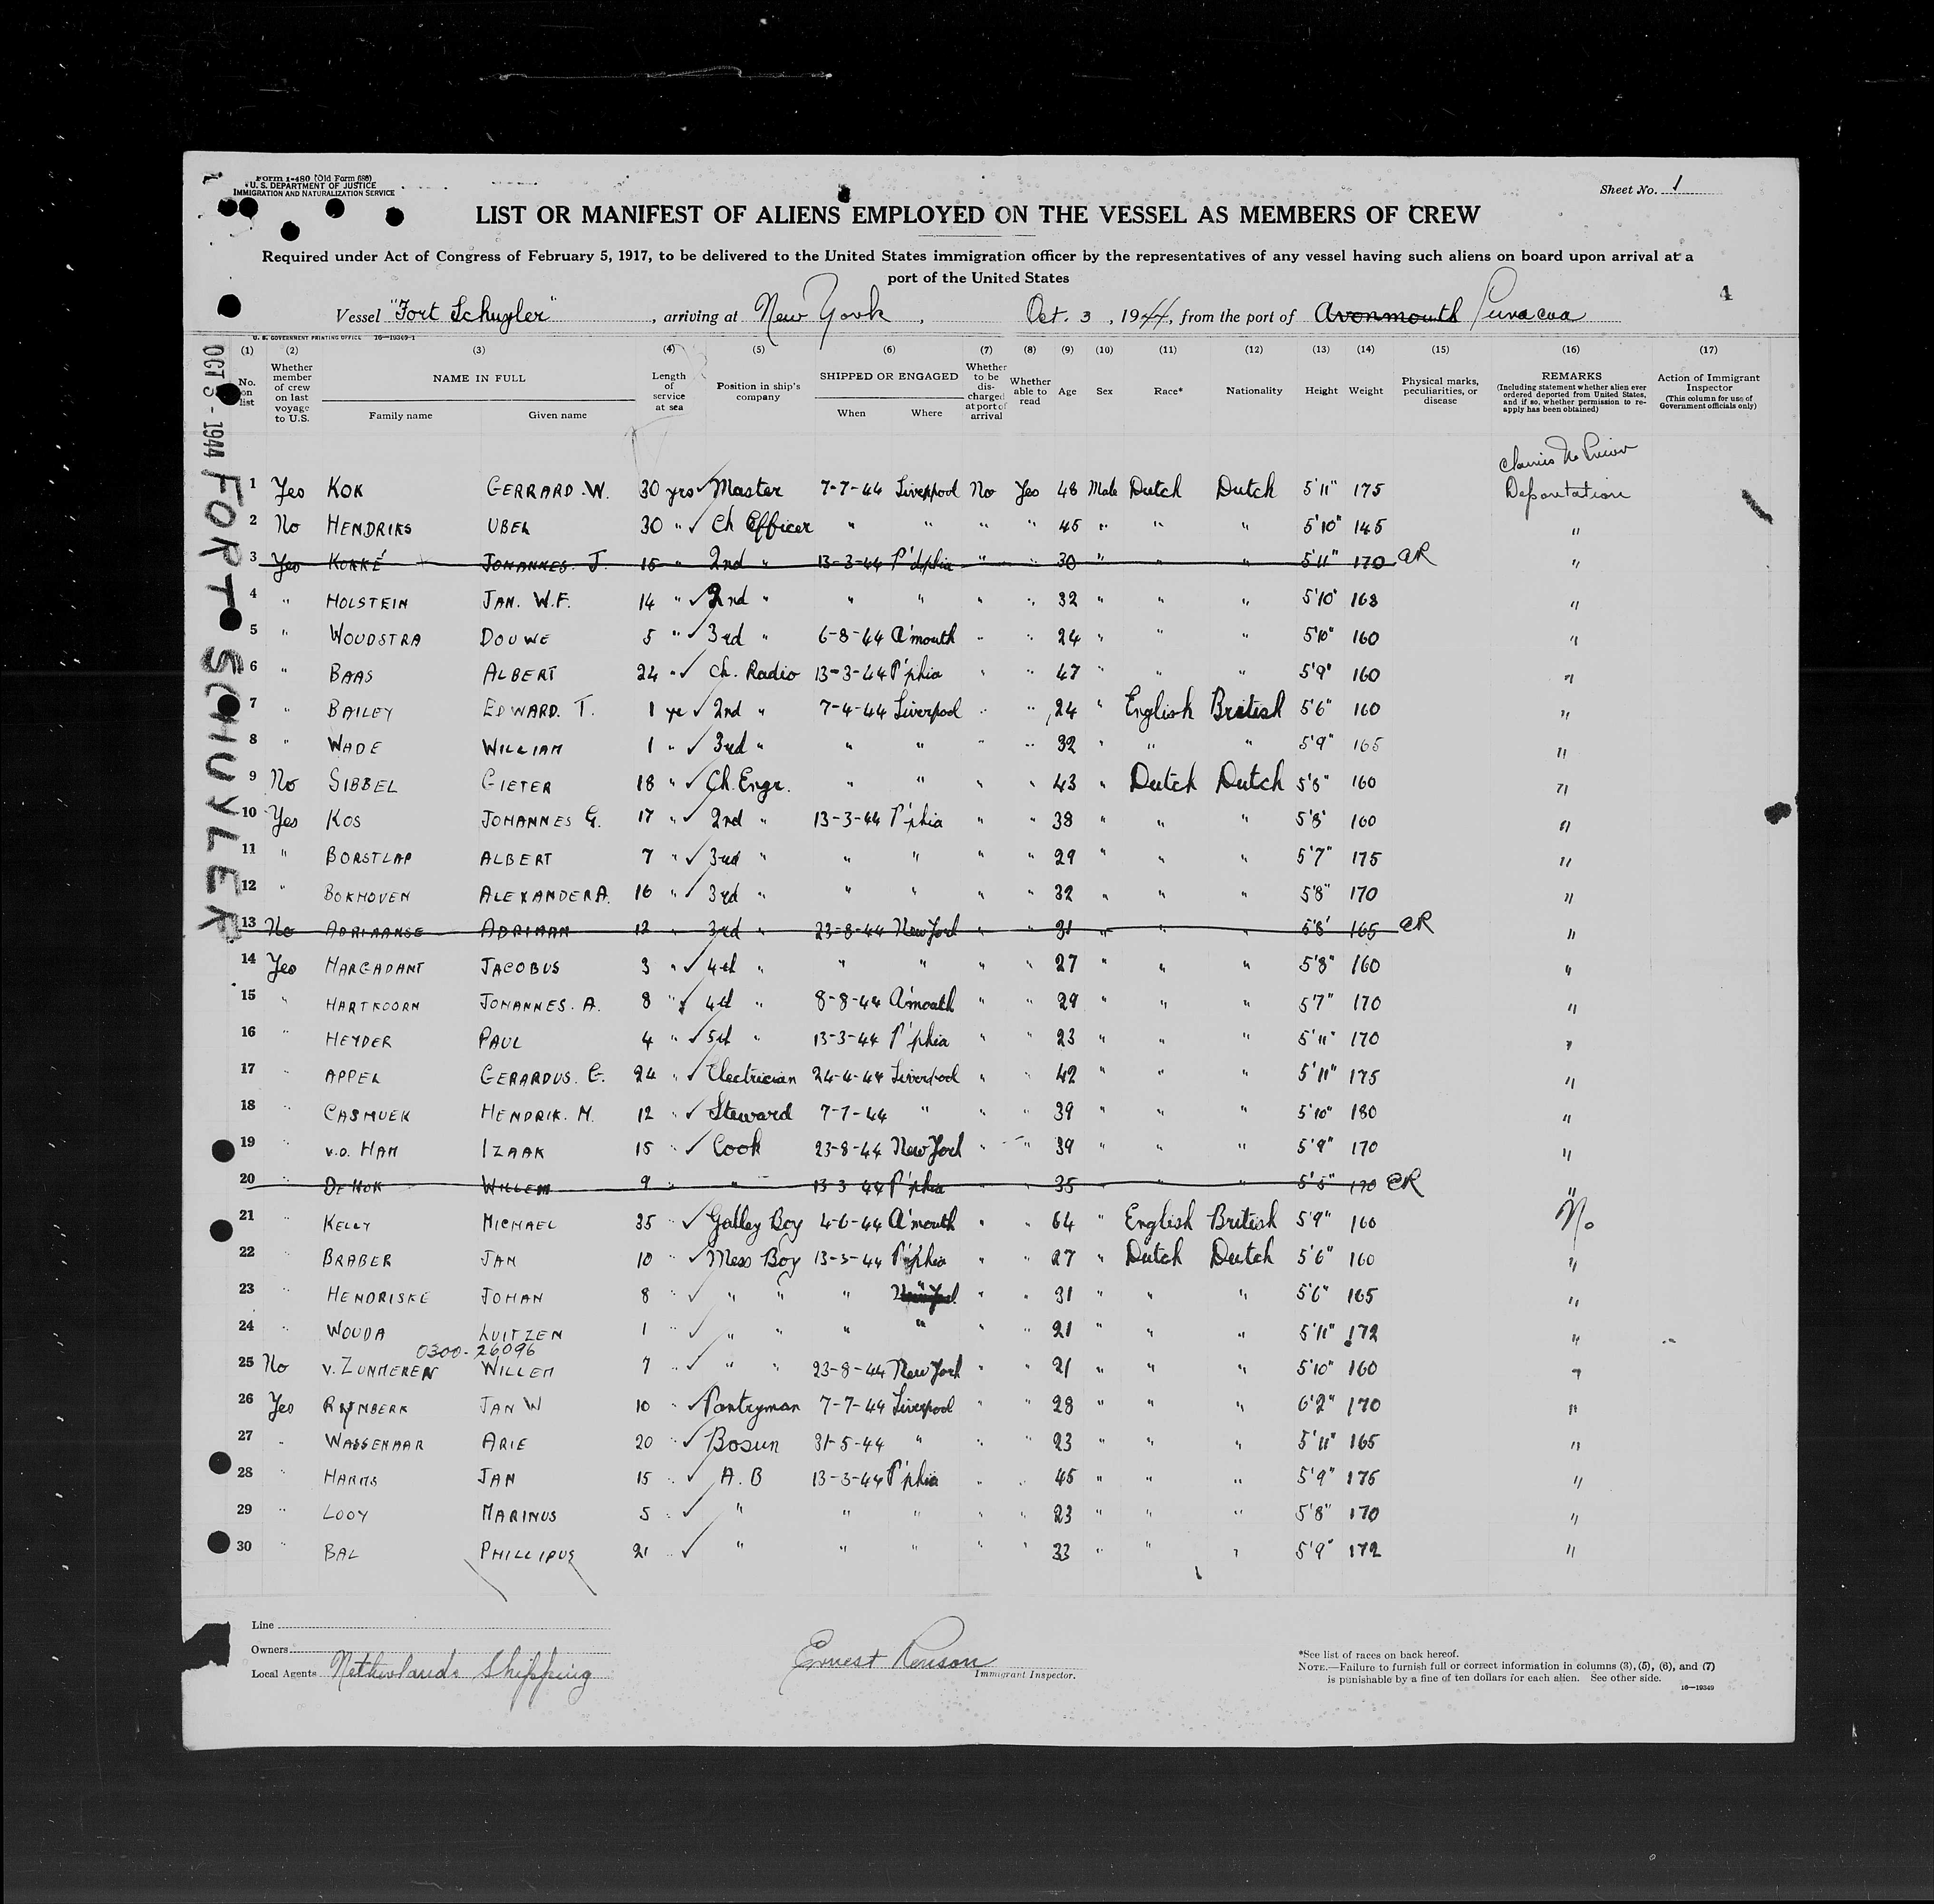Image resolution: width=1934 pixels, height=1904 pixels.
Task: Click the Nationality column heading
Action: point(1254,391)
